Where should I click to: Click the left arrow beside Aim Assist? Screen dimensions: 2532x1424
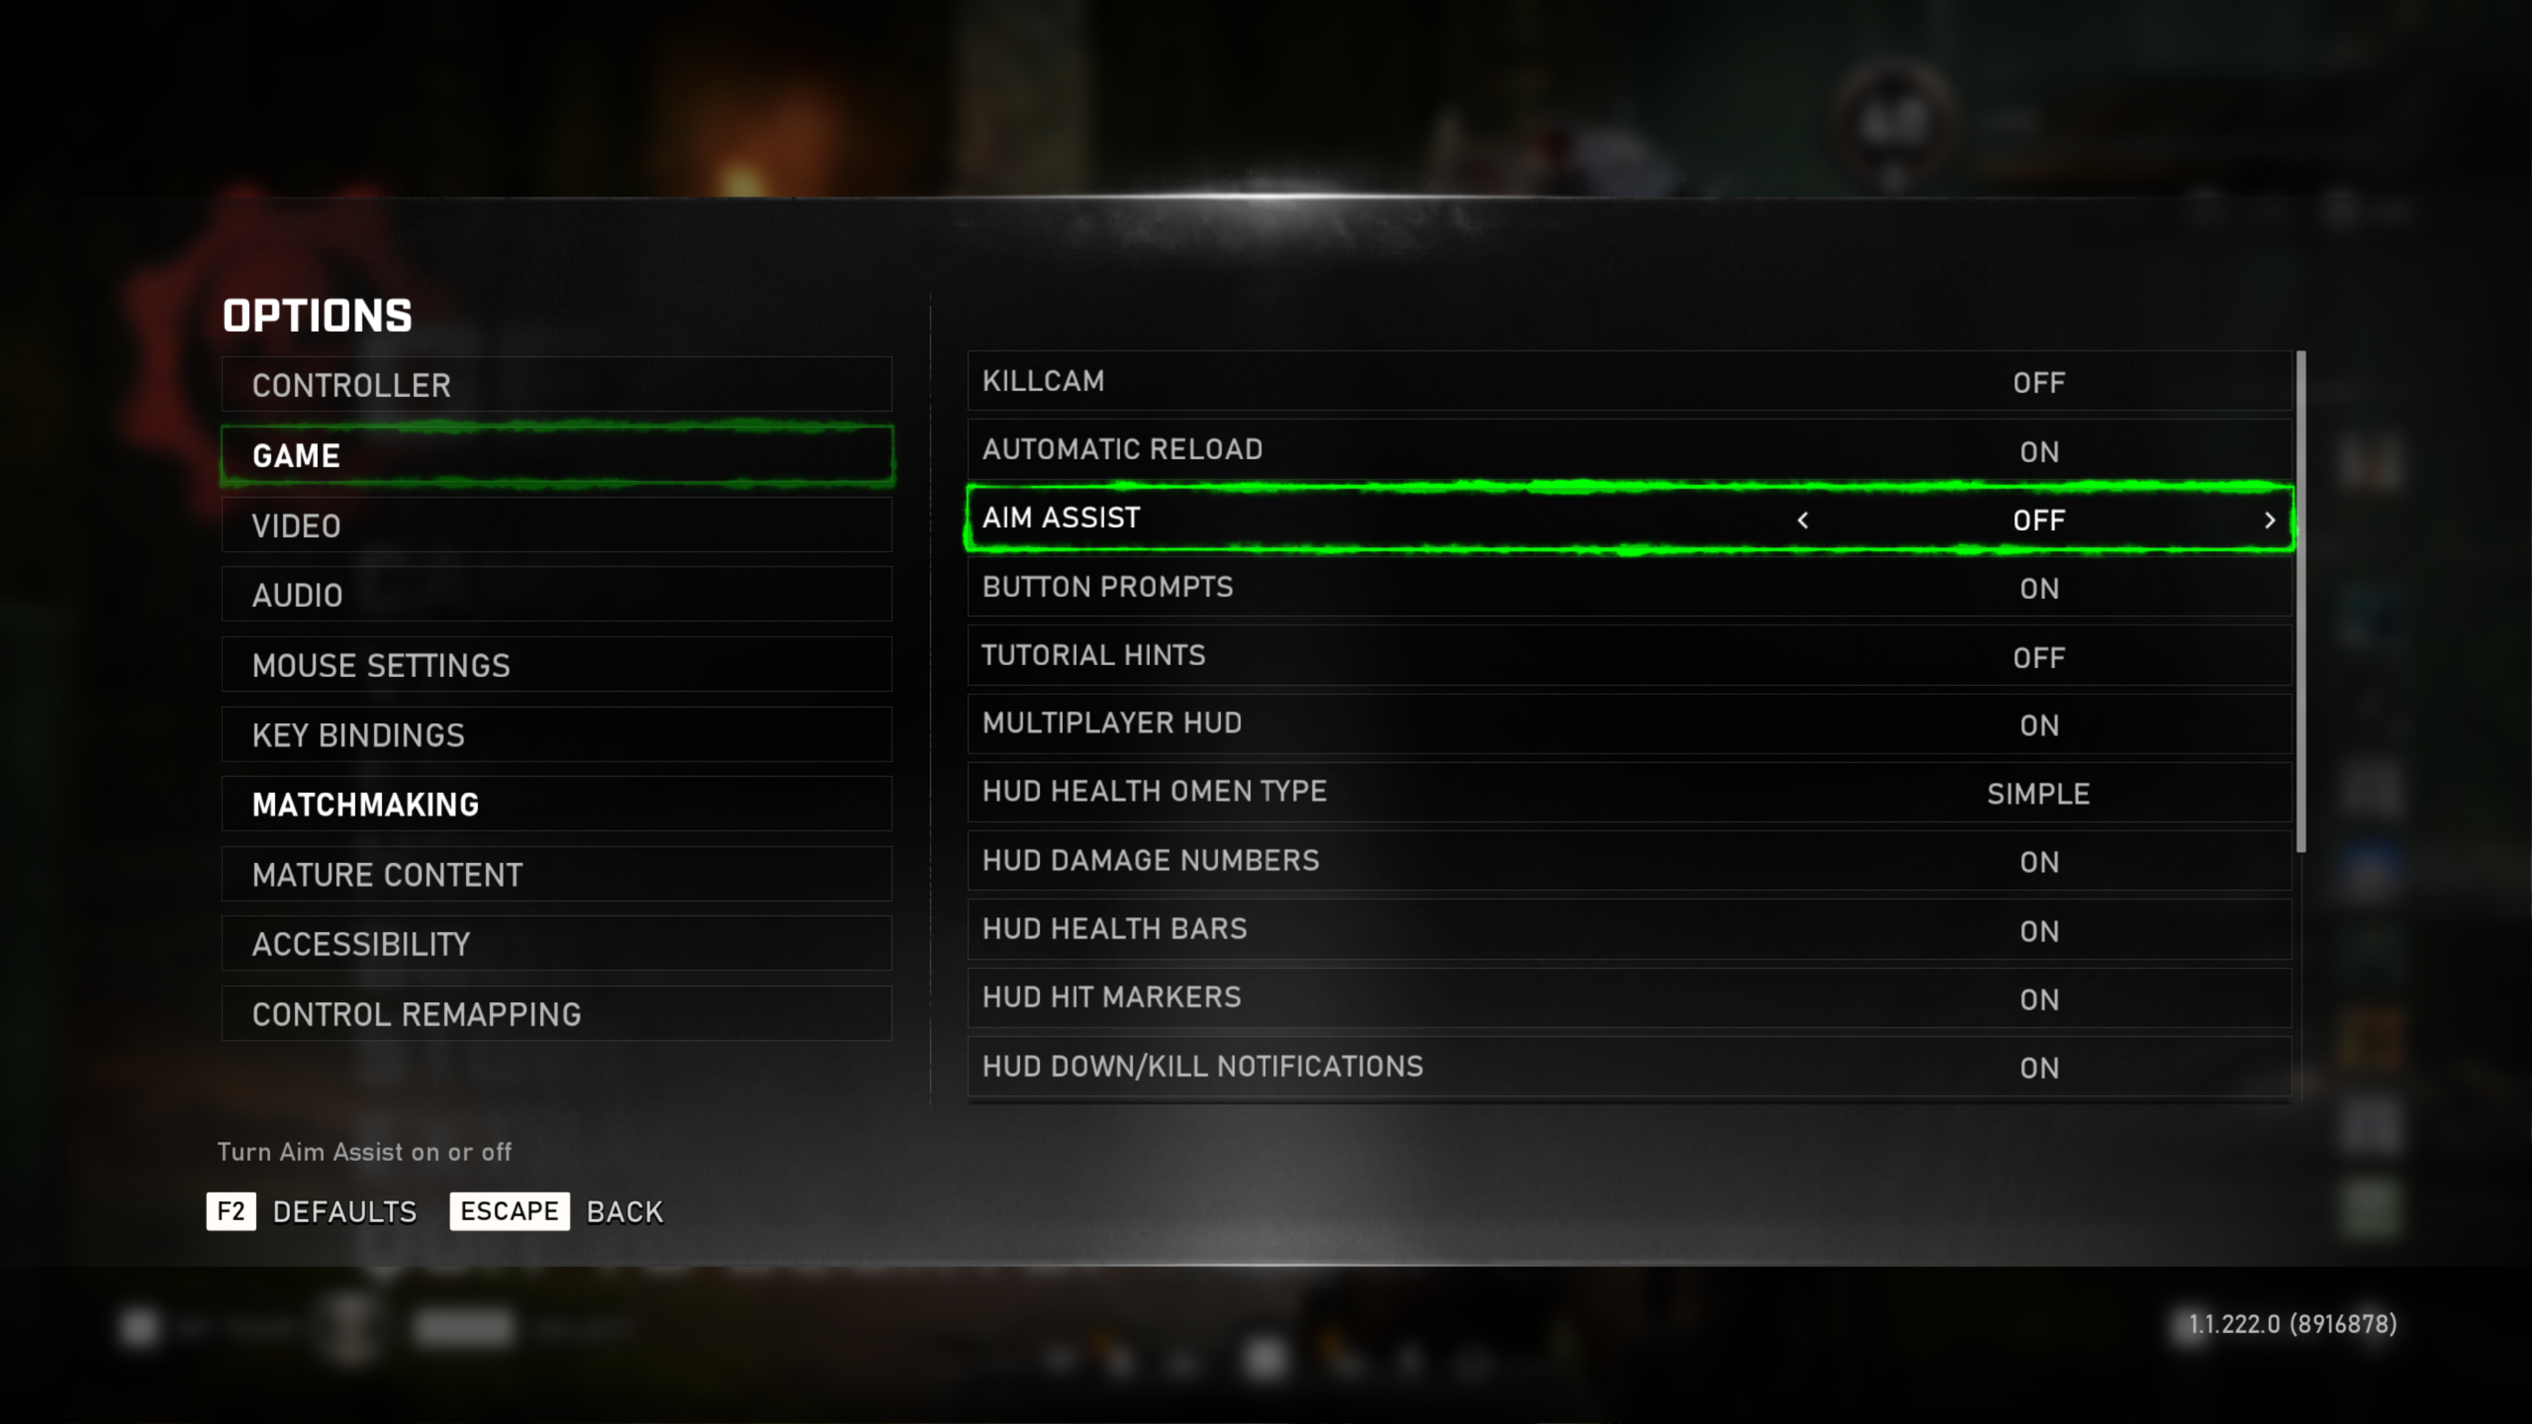pos(1803,520)
